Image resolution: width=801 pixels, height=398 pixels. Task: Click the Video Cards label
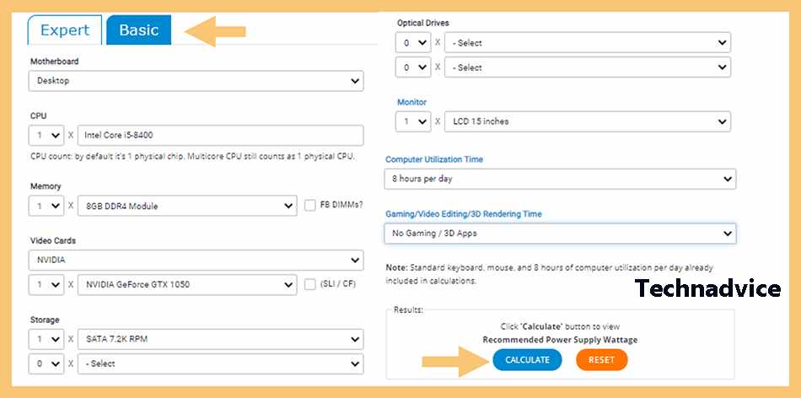point(52,240)
